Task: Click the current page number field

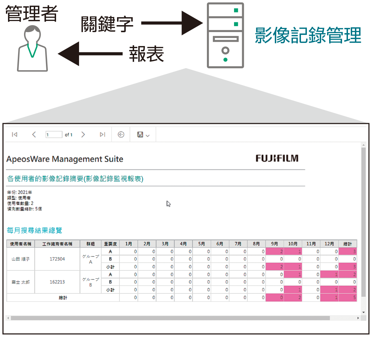Action: [54, 135]
